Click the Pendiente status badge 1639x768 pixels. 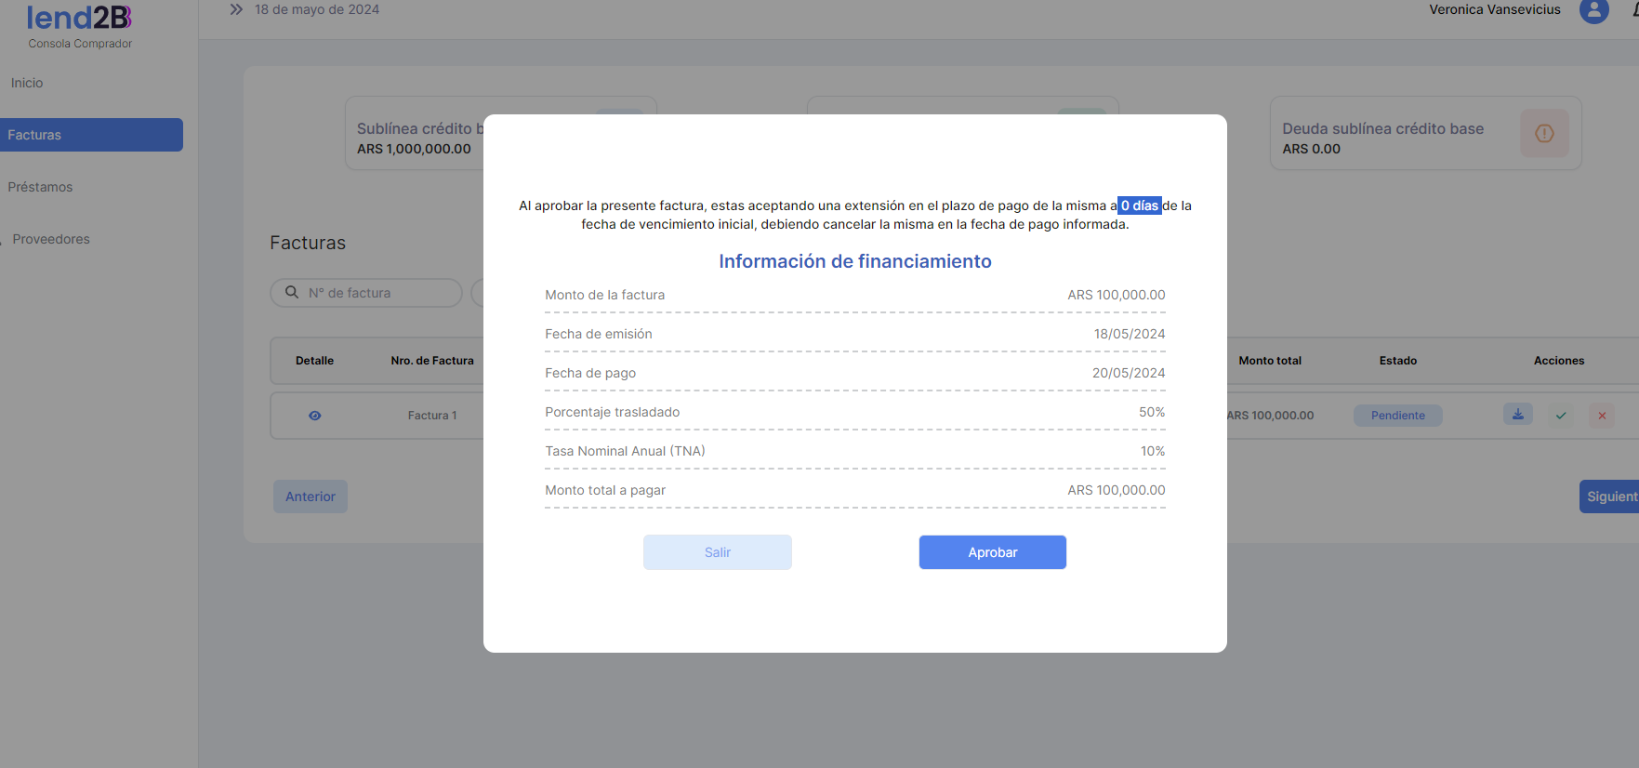click(1397, 416)
